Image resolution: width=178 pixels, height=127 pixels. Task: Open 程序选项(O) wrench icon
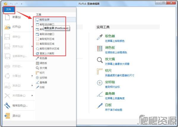coord(7,106)
